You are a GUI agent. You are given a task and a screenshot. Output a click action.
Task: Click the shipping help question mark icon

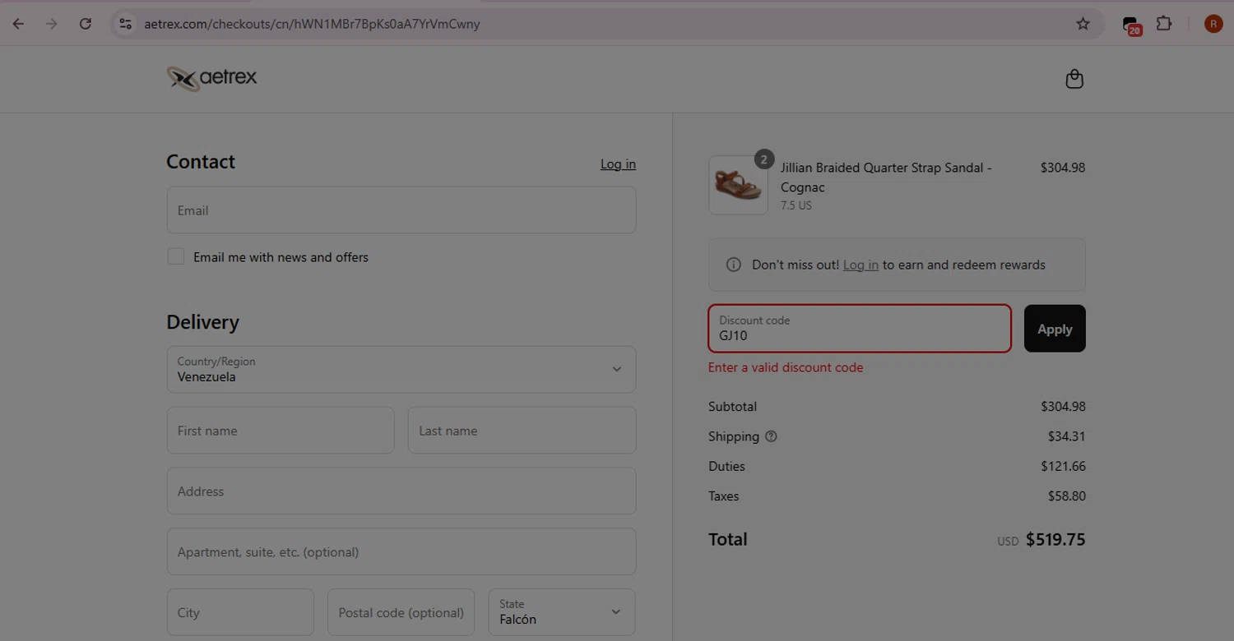click(x=771, y=436)
